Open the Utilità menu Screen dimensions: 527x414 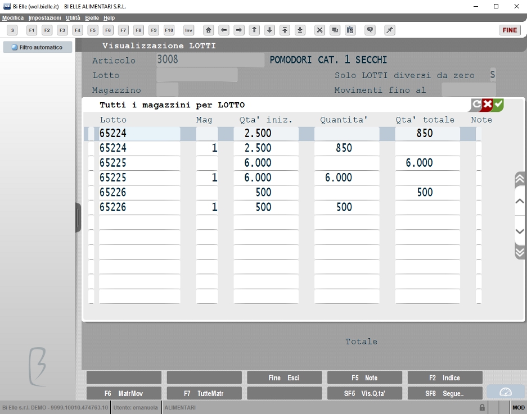(x=73, y=18)
